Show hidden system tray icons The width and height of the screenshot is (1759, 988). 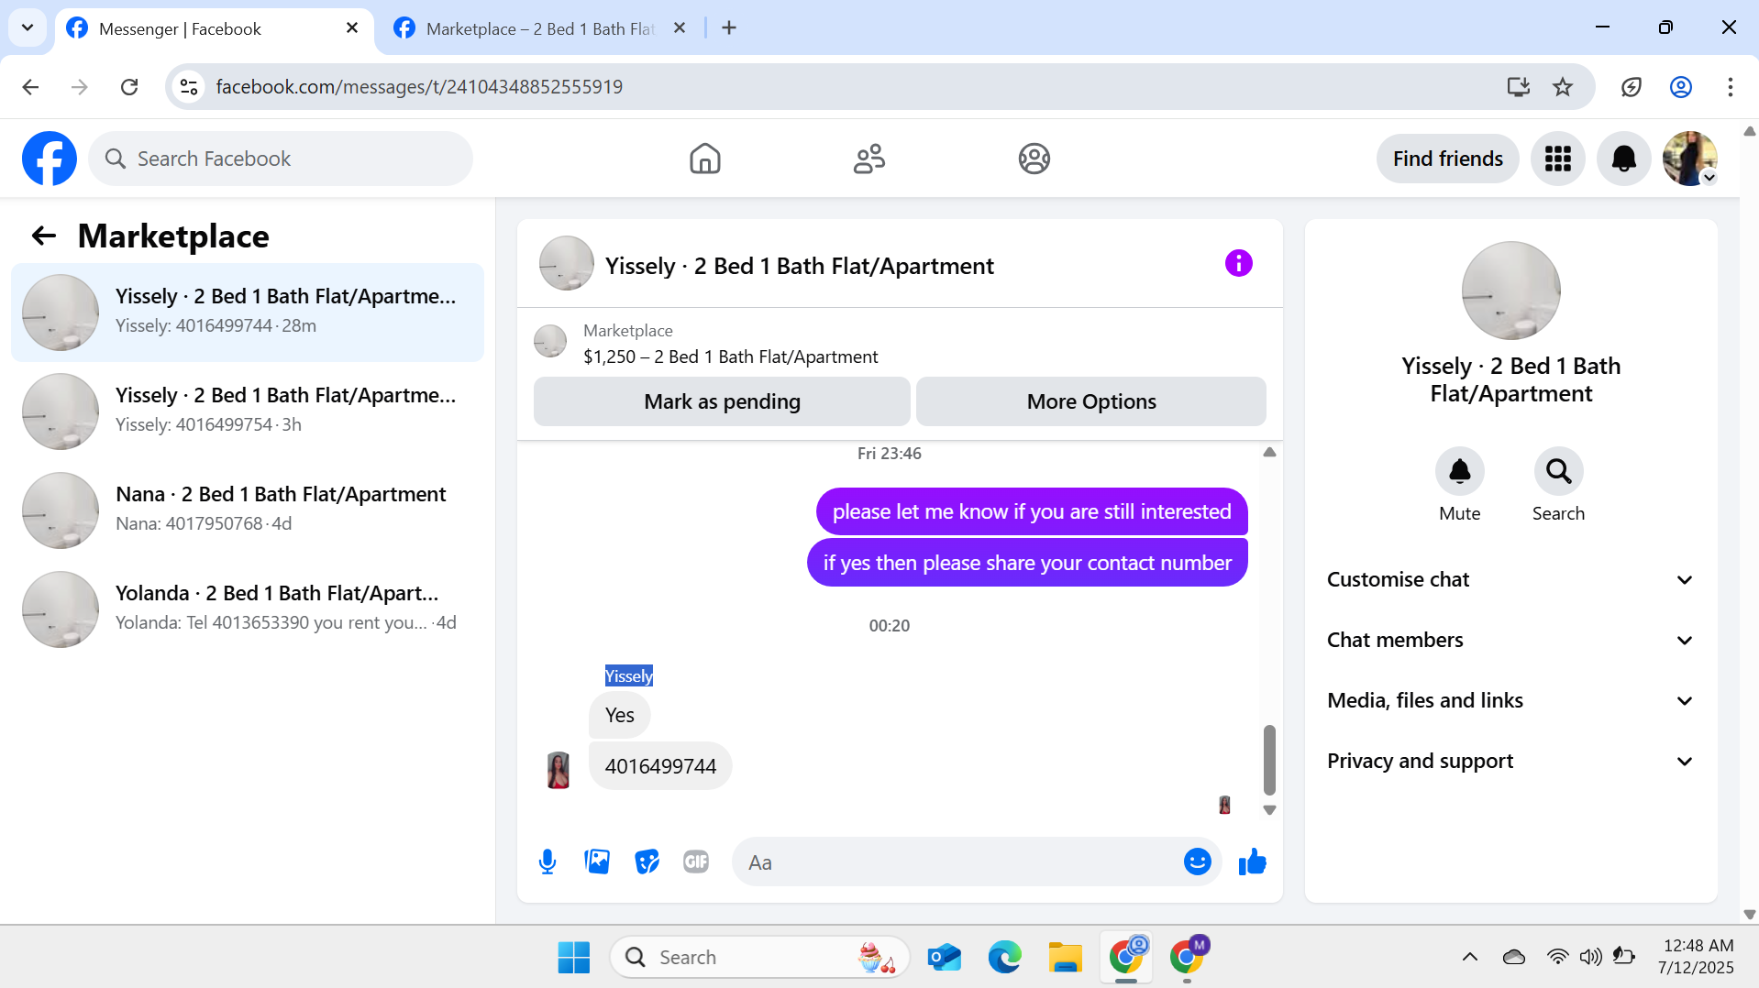[x=1469, y=958]
